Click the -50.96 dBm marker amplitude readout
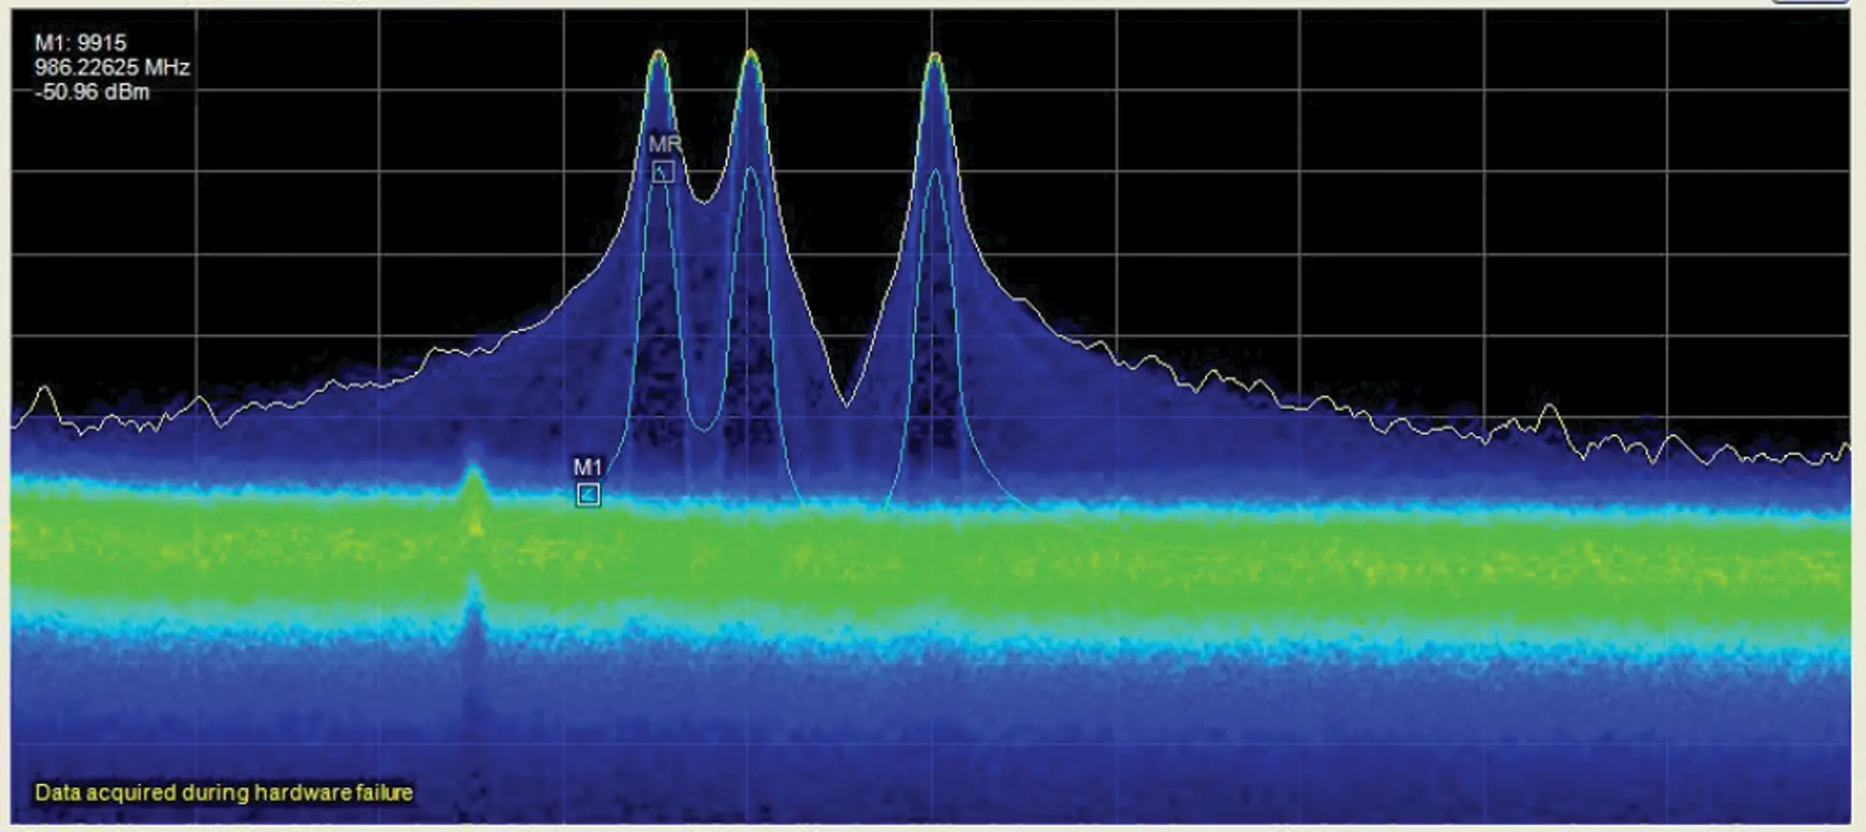The height and width of the screenshot is (832, 1866). click(x=92, y=93)
